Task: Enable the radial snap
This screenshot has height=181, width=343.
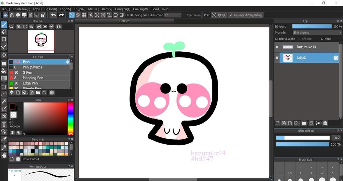Action: coord(97,15)
